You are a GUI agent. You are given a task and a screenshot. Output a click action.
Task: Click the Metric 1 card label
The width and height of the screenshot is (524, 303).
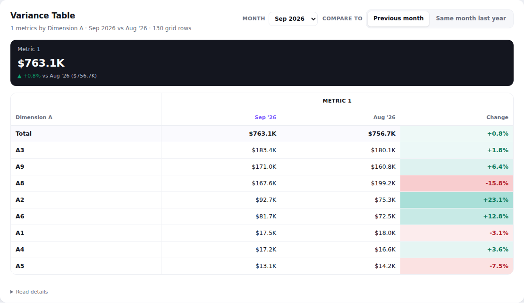click(x=29, y=49)
